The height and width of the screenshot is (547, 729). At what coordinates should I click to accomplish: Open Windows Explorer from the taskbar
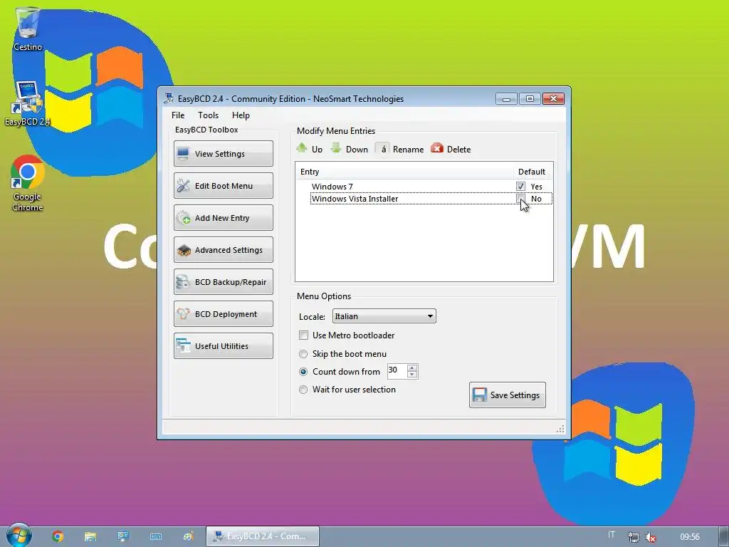pyautogui.click(x=90, y=536)
